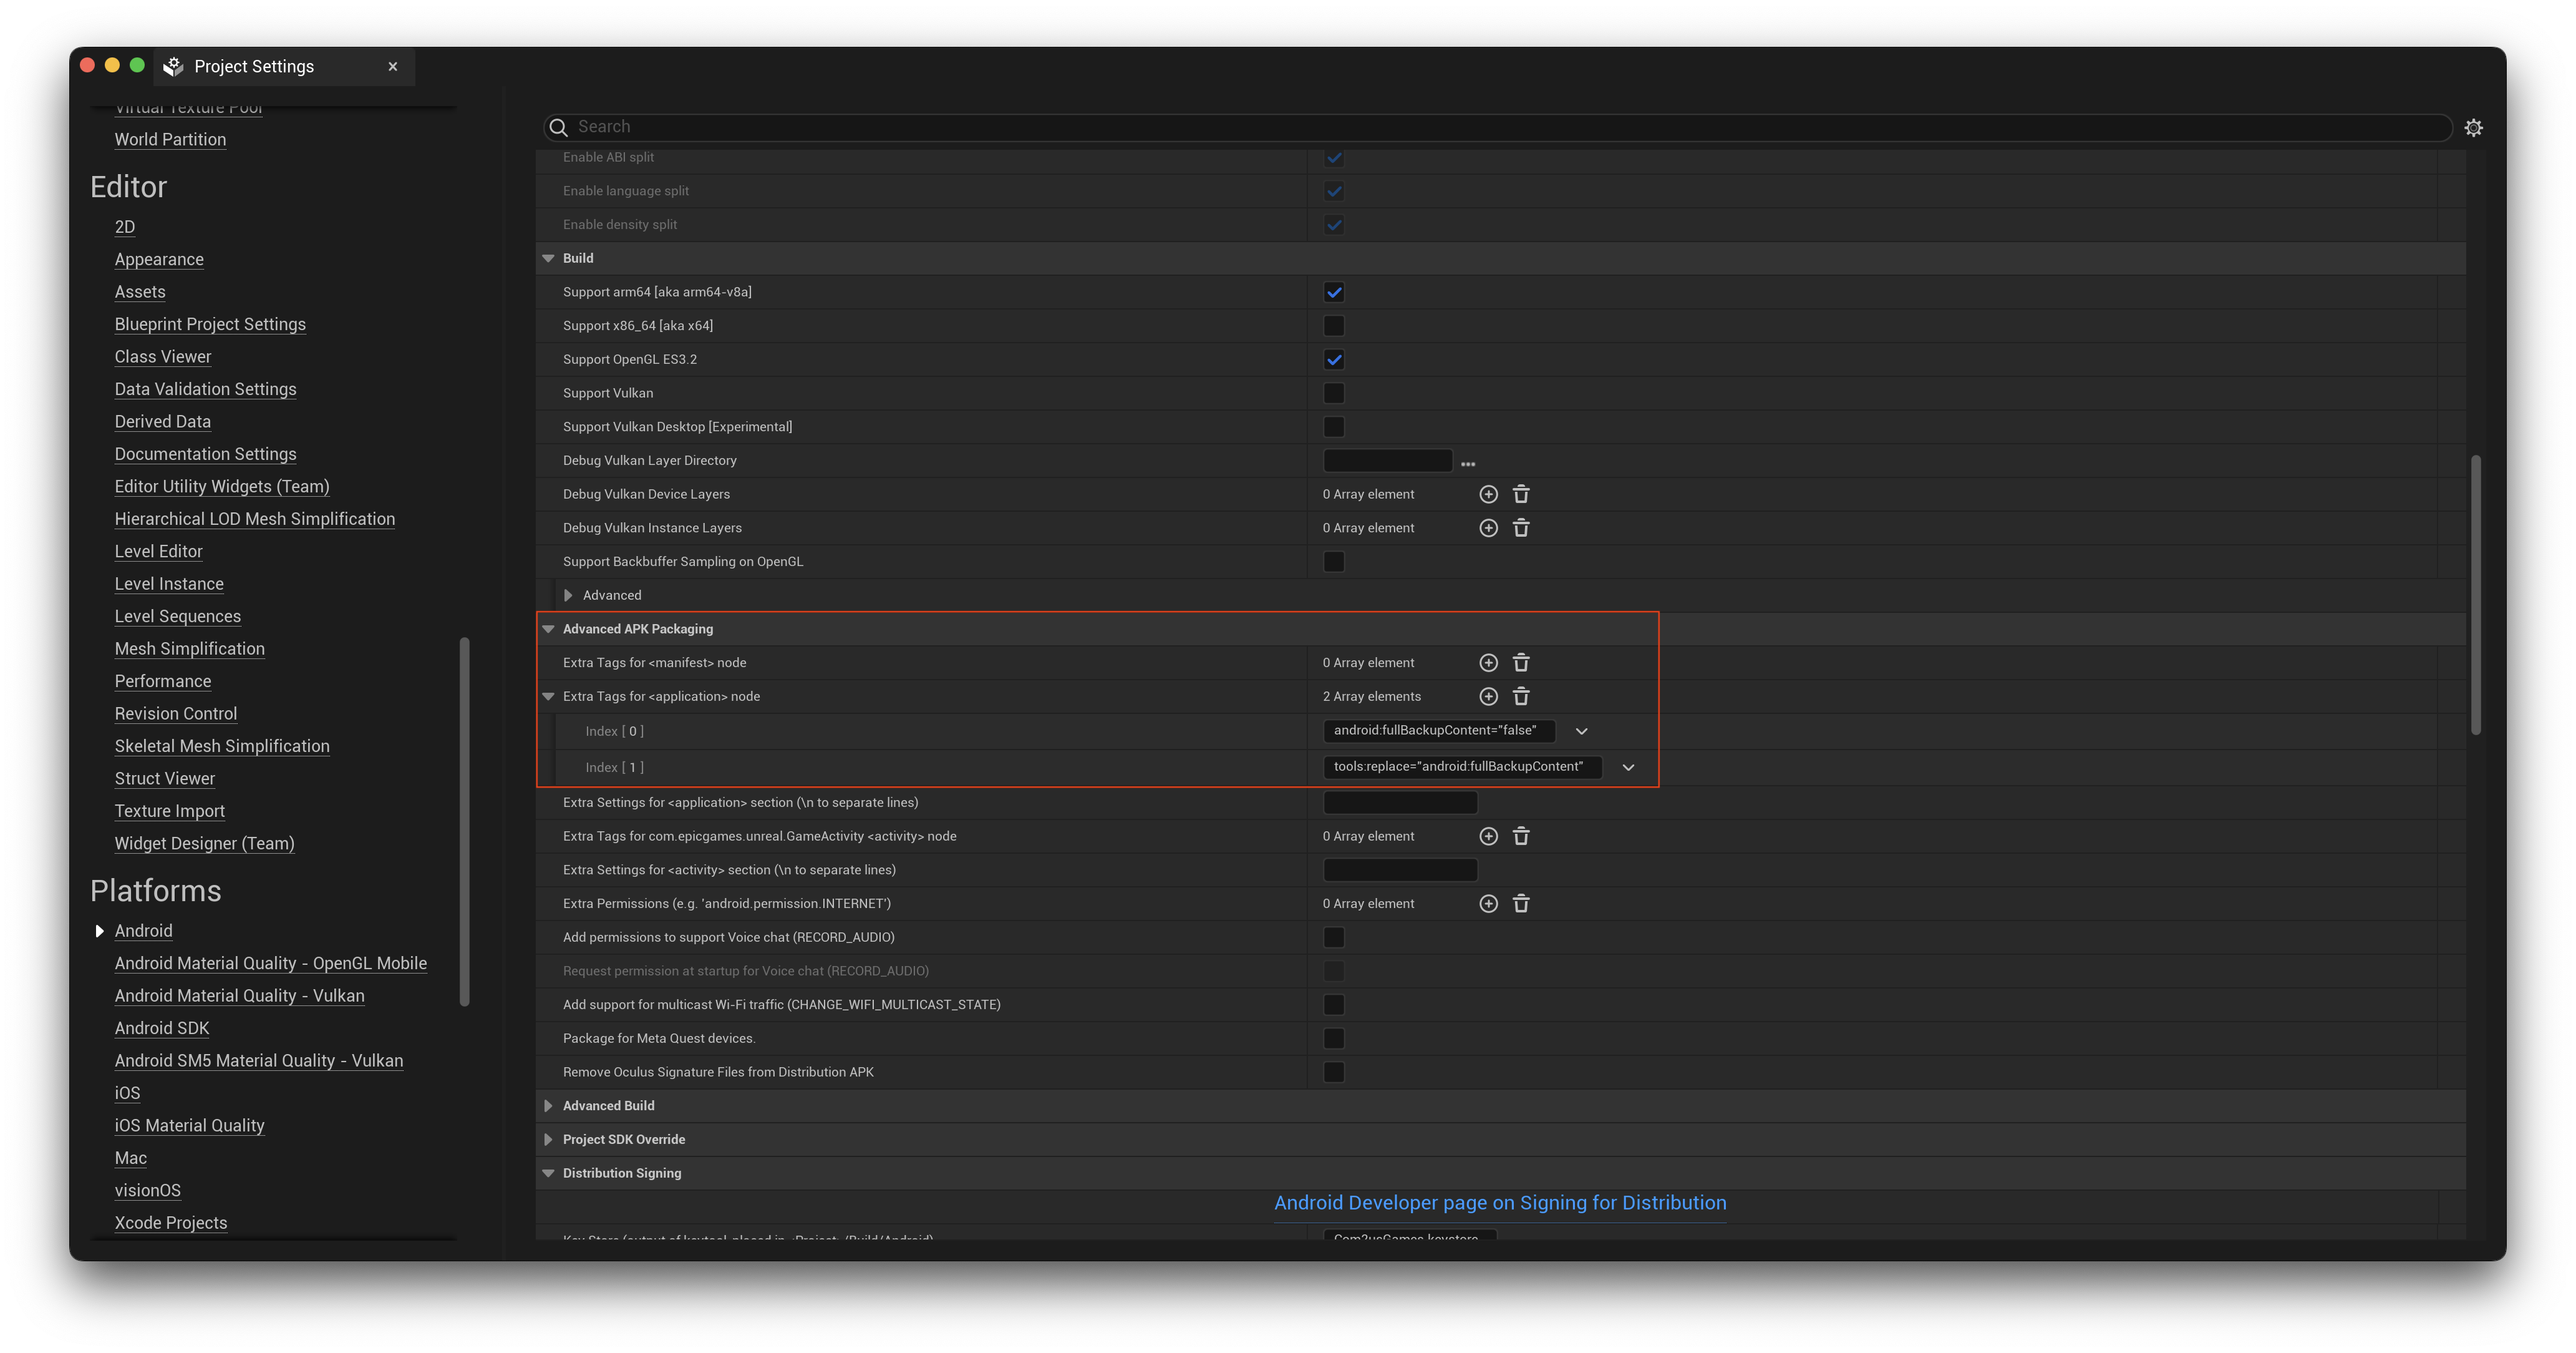Image resolution: width=2576 pixels, height=1353 pixels.
Task: Remove GameActivity activity node extra tags
Action: (x=1521, y=837)
